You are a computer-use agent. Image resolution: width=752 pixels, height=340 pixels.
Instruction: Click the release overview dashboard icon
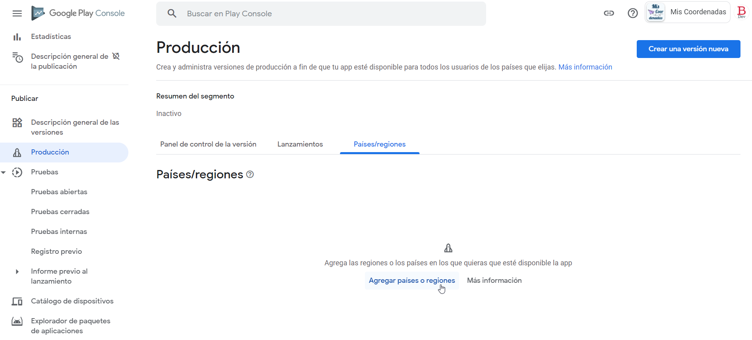click(17, 123)
